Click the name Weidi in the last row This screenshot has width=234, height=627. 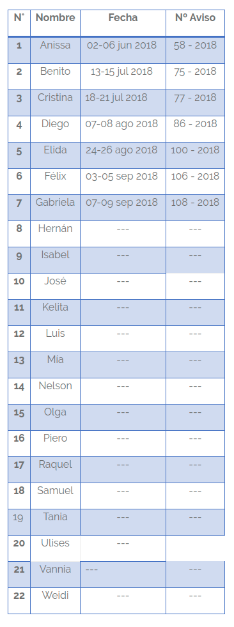tap(55, 596)
